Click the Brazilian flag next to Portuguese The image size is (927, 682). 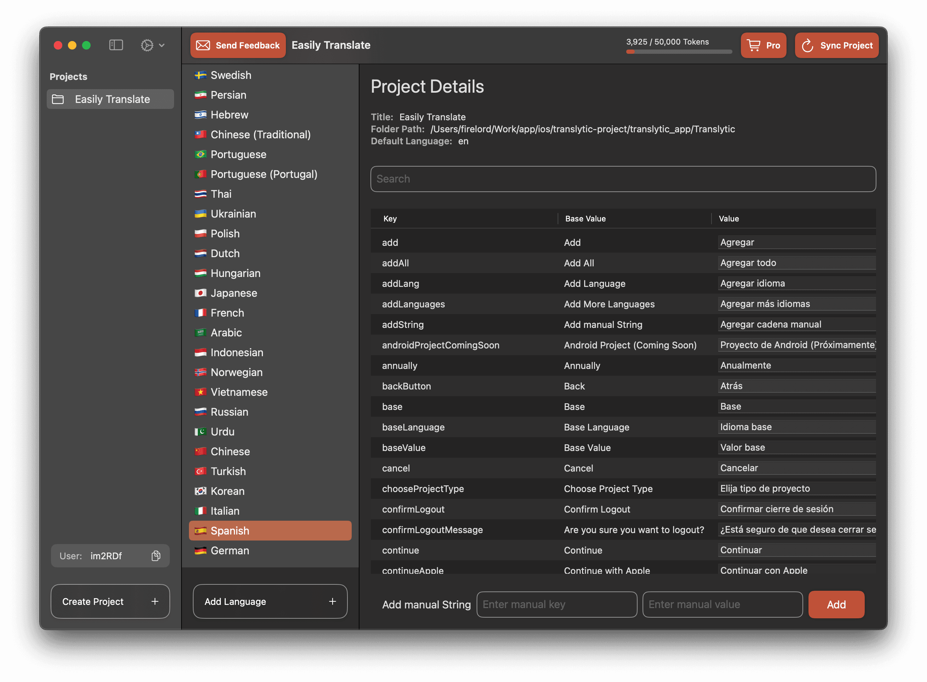pos(200,154)
